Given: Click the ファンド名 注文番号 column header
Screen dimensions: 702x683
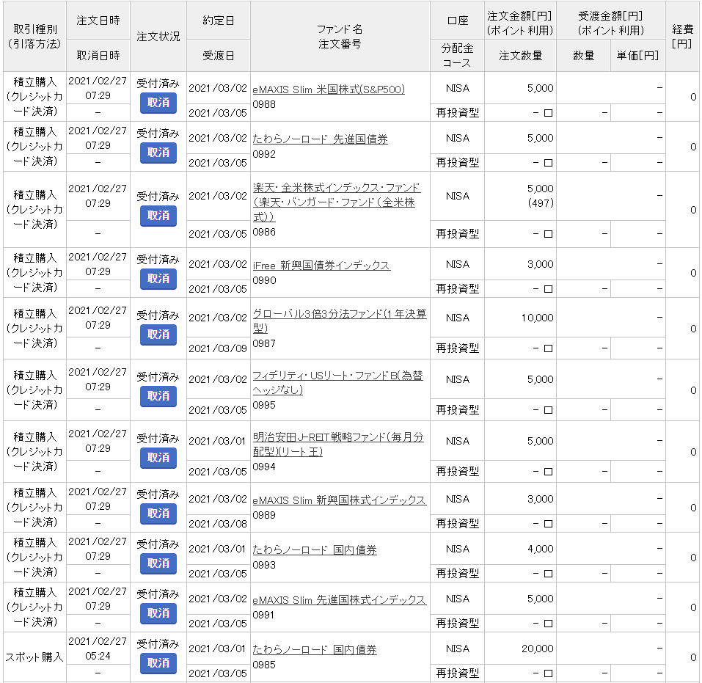Looking at the screenshot, I should click(x=340, y=36).
